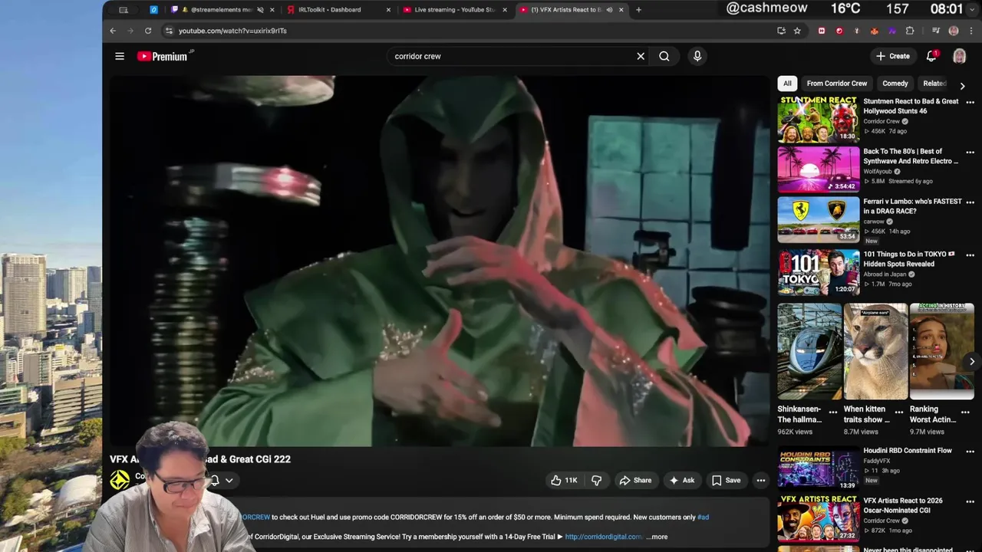
Task: Open Stuntmen React Hollywood Stunts 46 thumbnail
Action: tap(818, 119)
